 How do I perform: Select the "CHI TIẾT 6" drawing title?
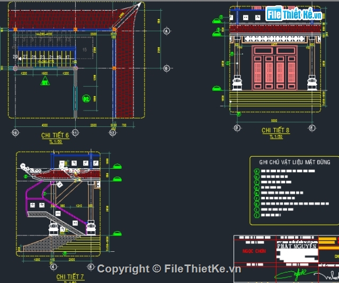pyautogui.click(x=55, y=135)
